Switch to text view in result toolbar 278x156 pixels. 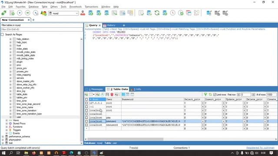tap(132, 94)
